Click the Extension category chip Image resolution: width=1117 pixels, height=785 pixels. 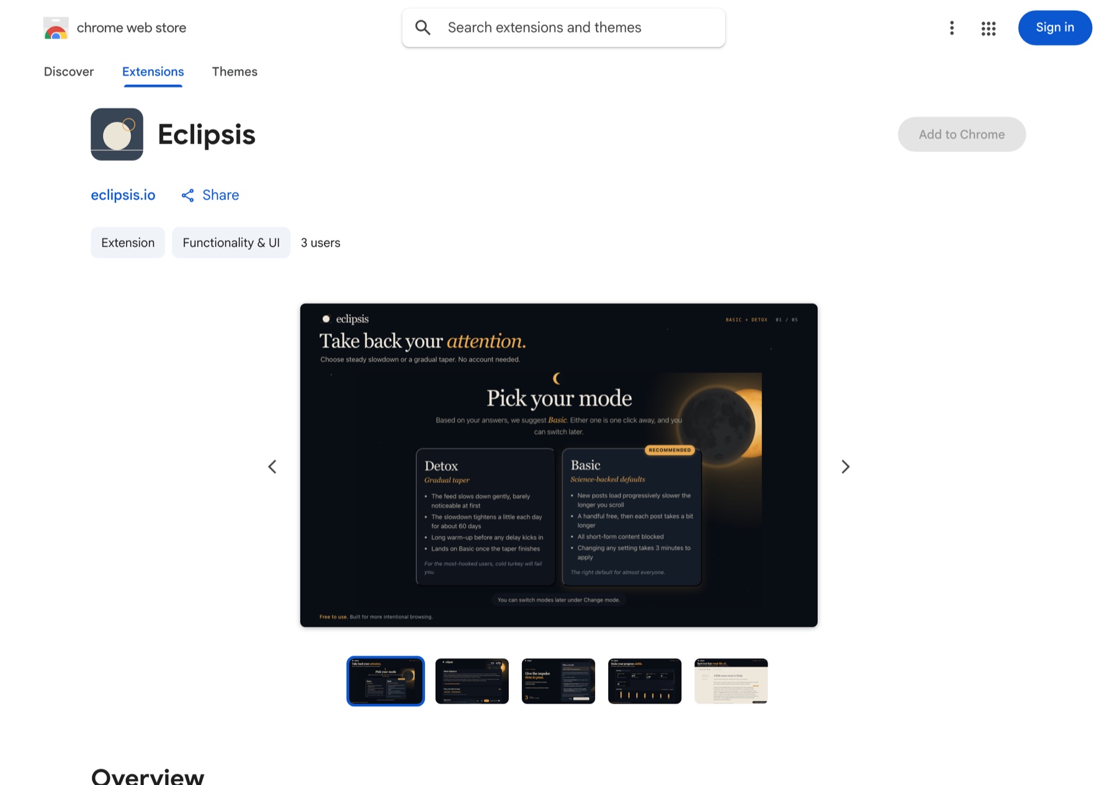tap(128, 243)
